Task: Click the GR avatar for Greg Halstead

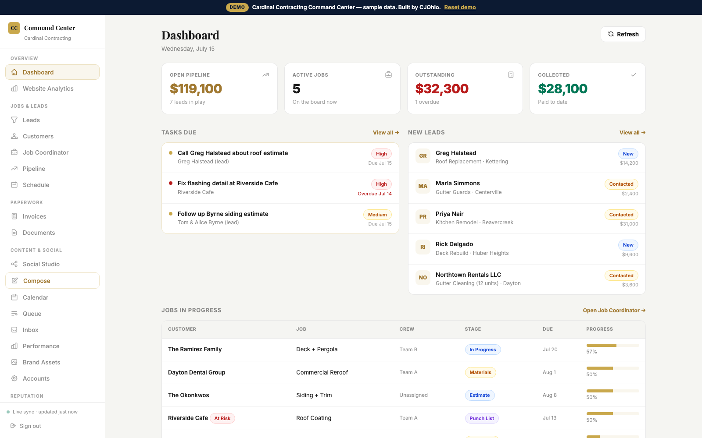Action: point(423,156)
